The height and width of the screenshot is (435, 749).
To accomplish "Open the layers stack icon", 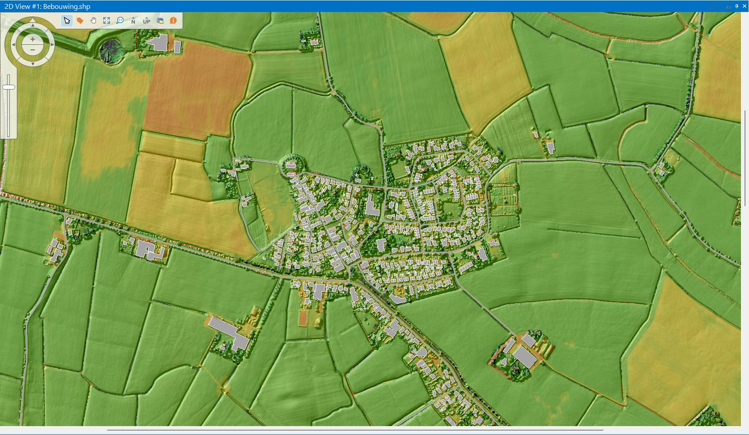I will (x=160, y=20).
